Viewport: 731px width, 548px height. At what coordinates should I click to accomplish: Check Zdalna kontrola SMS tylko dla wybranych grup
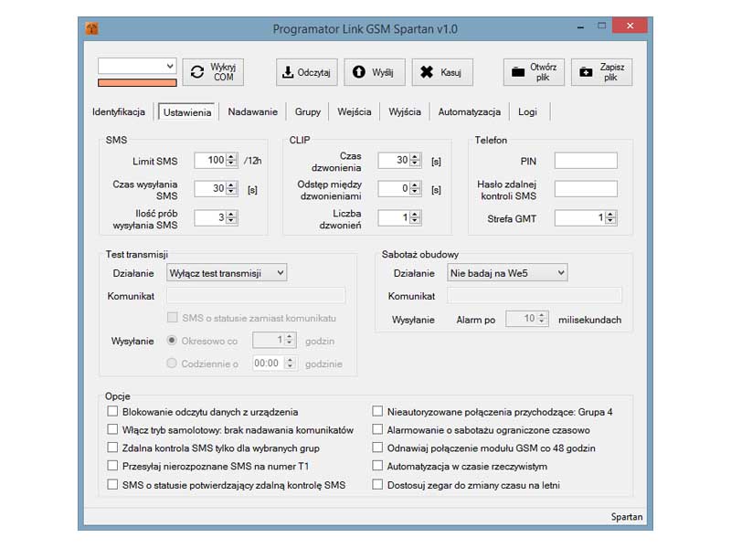[112, 448]
